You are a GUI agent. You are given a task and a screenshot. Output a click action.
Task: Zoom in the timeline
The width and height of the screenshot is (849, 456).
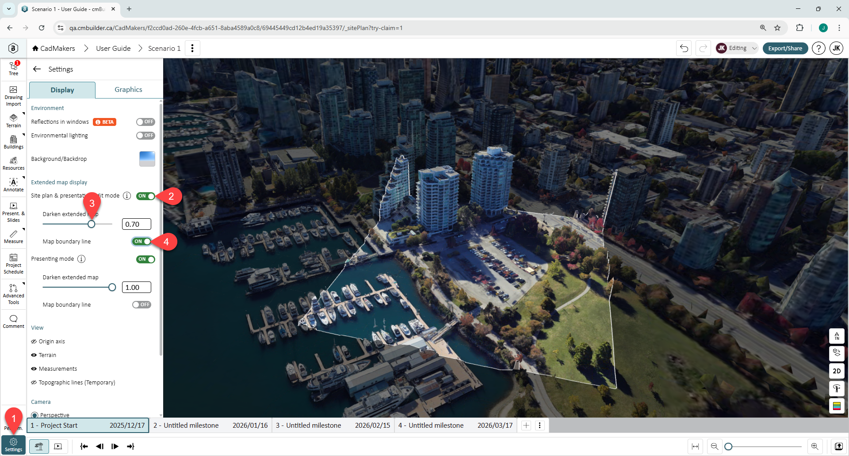pyautogui.click(x=815, y=446)
